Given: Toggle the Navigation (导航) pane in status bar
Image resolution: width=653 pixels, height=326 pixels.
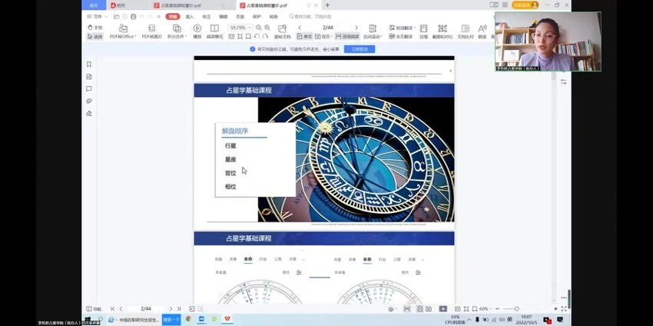Looking at the screenshot, I should (94, 309).
